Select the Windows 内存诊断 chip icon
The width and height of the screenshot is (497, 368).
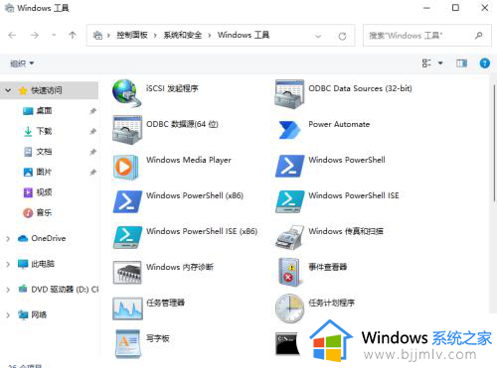point(127,273)
